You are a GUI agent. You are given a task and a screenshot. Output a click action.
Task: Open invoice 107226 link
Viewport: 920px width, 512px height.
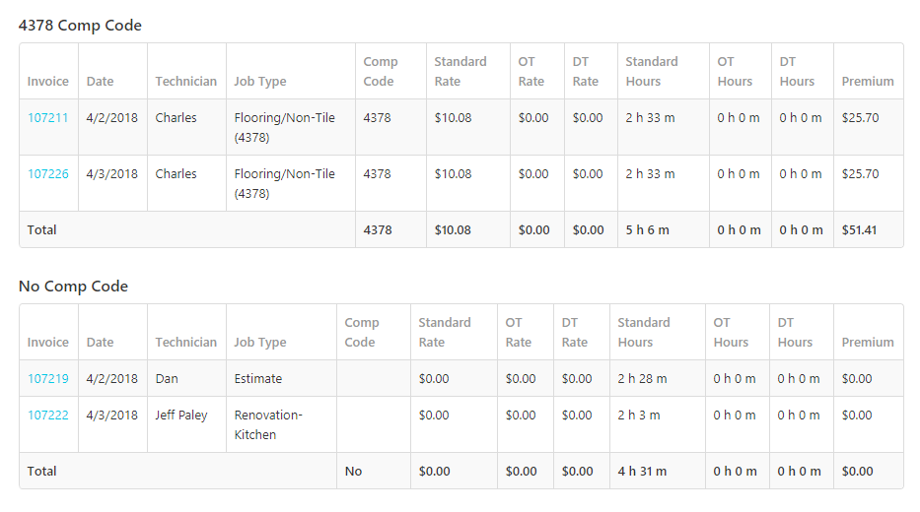[x=48, y=174]
